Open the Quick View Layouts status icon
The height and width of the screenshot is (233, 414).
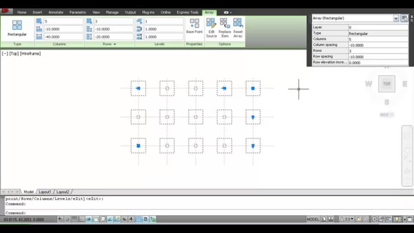tap(324, 219)
